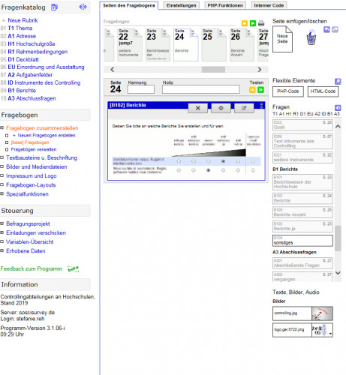Click the icon beside the Flexible Elemente heading
Image resolution: width=346 pixels, height=375 pixels.
coord(338,81)
